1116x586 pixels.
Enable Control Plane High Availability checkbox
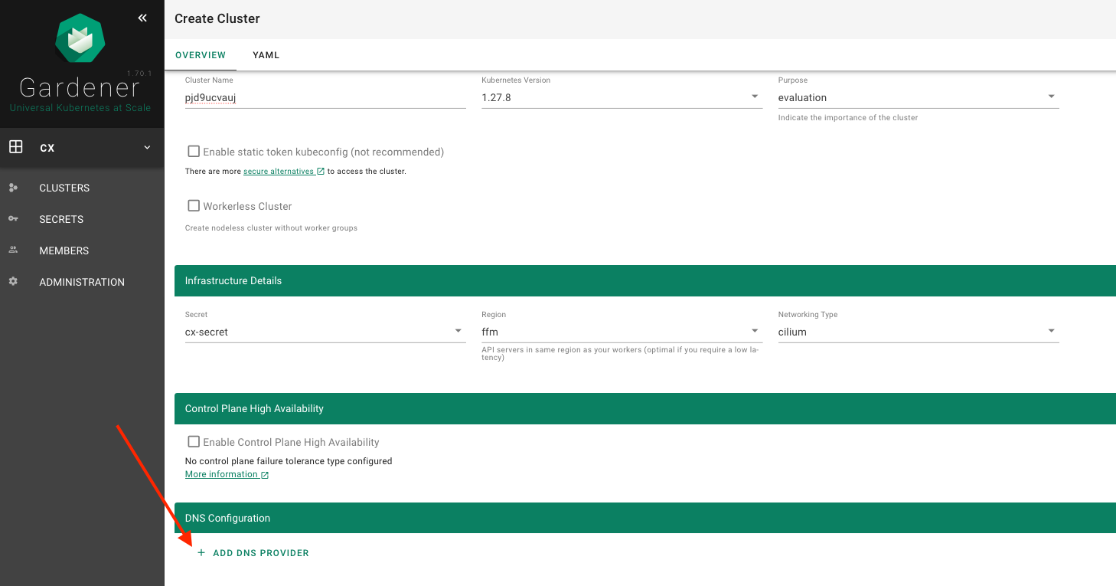194,442
